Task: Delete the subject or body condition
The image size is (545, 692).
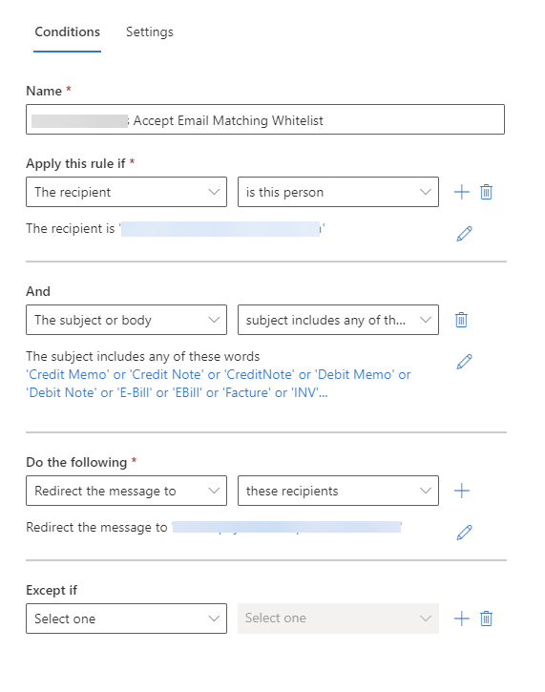Action: pos(461,320)
